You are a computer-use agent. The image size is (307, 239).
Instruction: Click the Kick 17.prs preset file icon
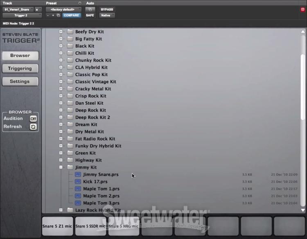click(78, 182)
